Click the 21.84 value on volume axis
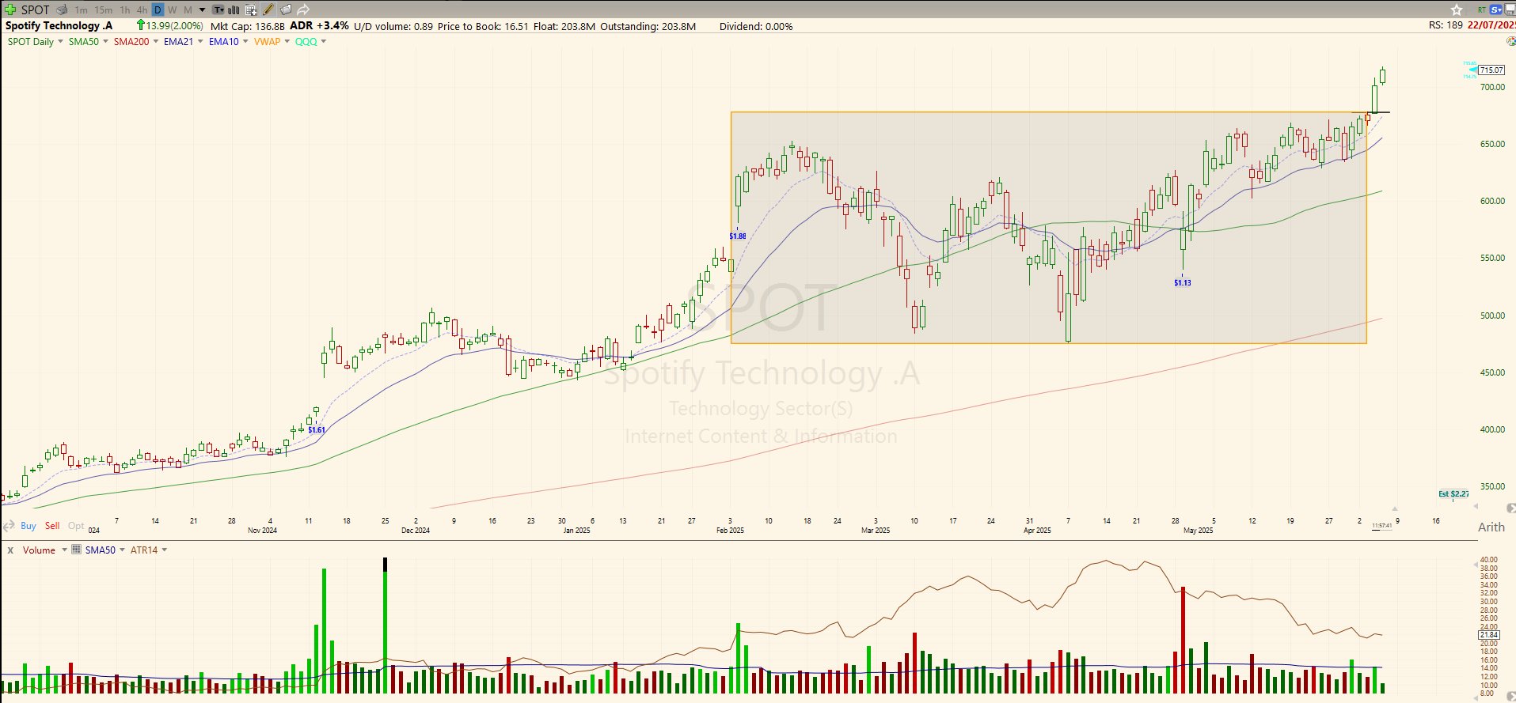The image size is (1516, 703). point(1489,634)
